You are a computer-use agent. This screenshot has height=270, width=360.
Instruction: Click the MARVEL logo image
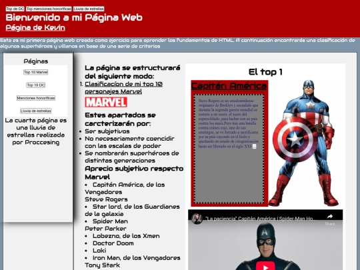[x=106, y=102]
